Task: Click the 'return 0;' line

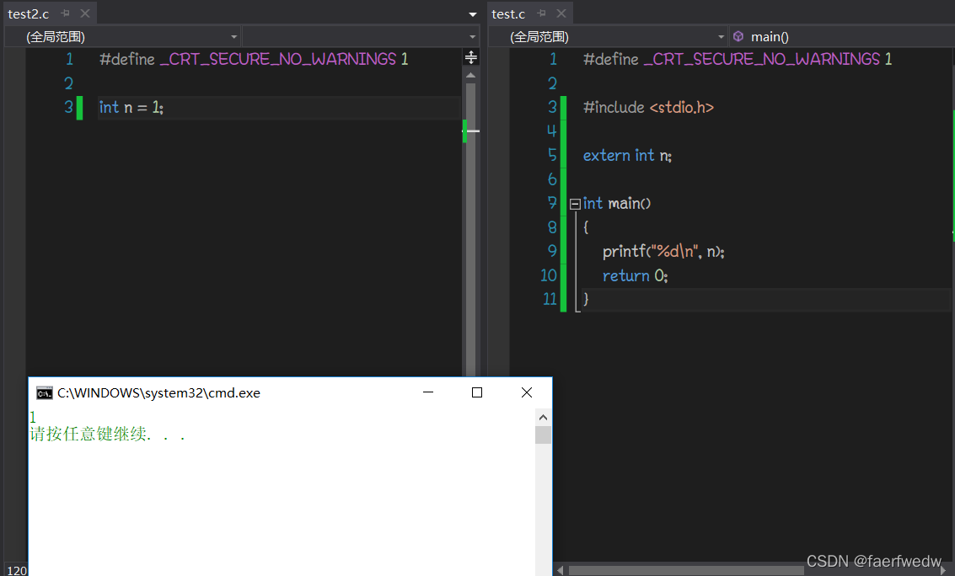Action: tap(636, 276)
